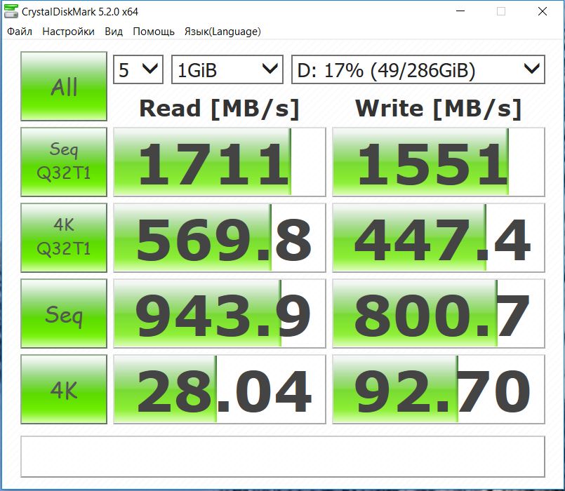Open the test count dropdown showing 5
Image resolution: width=565 pixels, height=491 pixels.
pos(138,69)
